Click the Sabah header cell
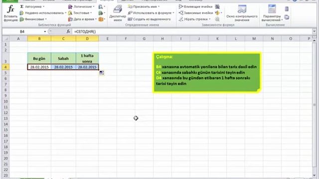The image size is (319, 179). point(63,59)
